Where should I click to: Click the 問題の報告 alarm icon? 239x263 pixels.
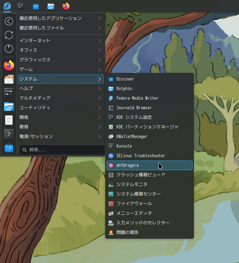coord(111,232)
